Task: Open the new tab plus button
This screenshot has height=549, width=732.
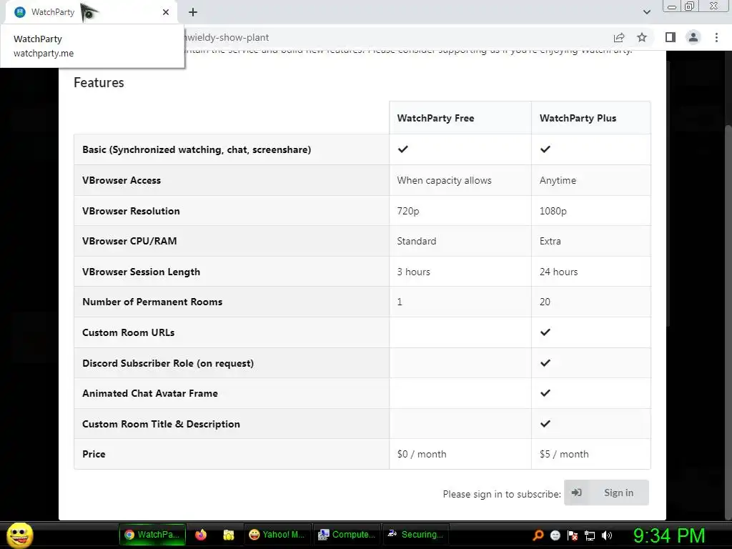Action: coord(193,12)
